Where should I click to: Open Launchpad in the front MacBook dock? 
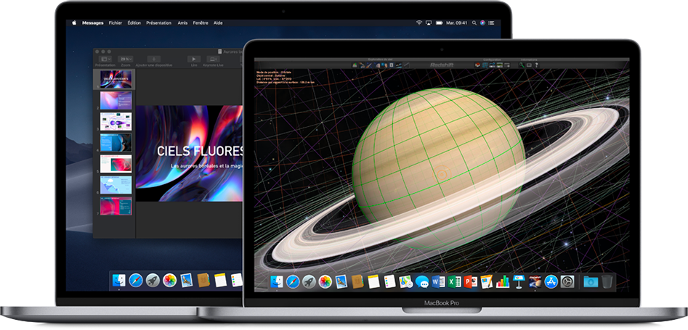(309, 281)
